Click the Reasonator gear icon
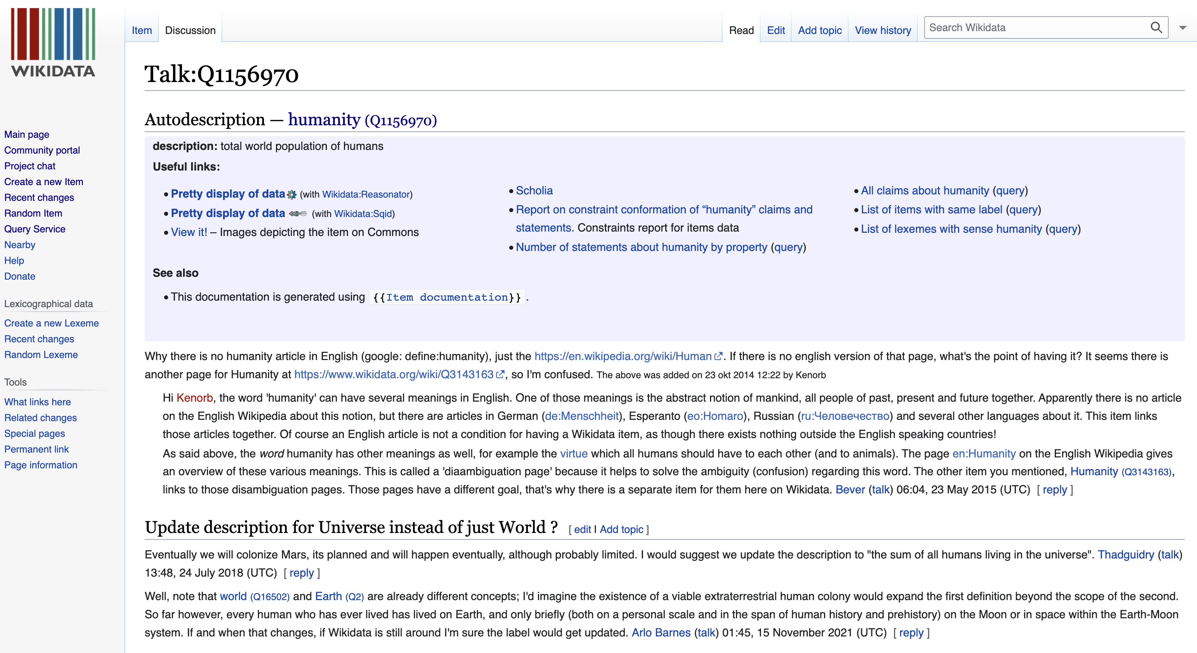This screenshot has width=1197, height=653. [291, 195]
